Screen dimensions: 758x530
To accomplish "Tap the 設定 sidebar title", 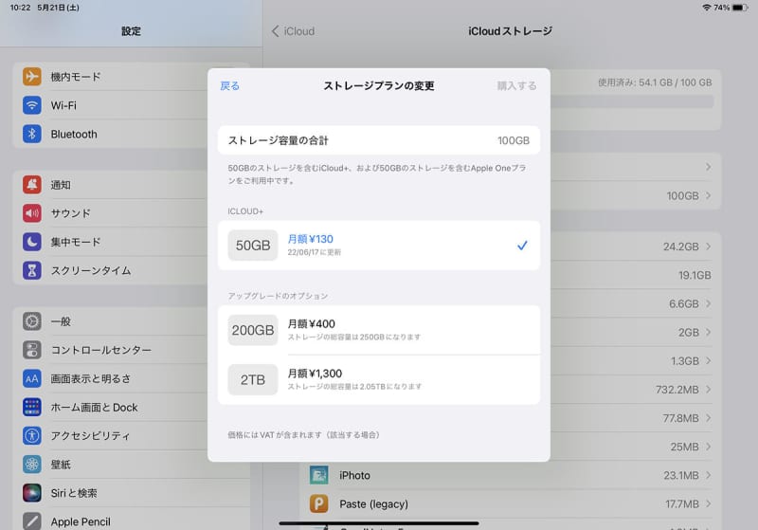I will tap(131, 31).
